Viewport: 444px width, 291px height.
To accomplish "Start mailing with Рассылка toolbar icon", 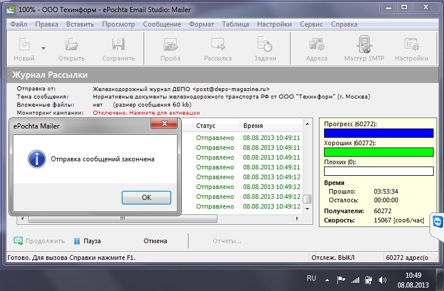I will 218,44.
